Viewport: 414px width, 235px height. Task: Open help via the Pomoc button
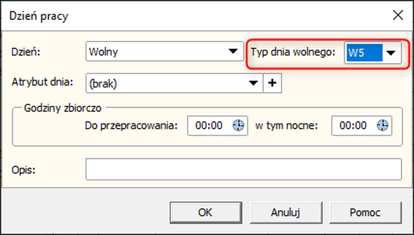[366, 212]
